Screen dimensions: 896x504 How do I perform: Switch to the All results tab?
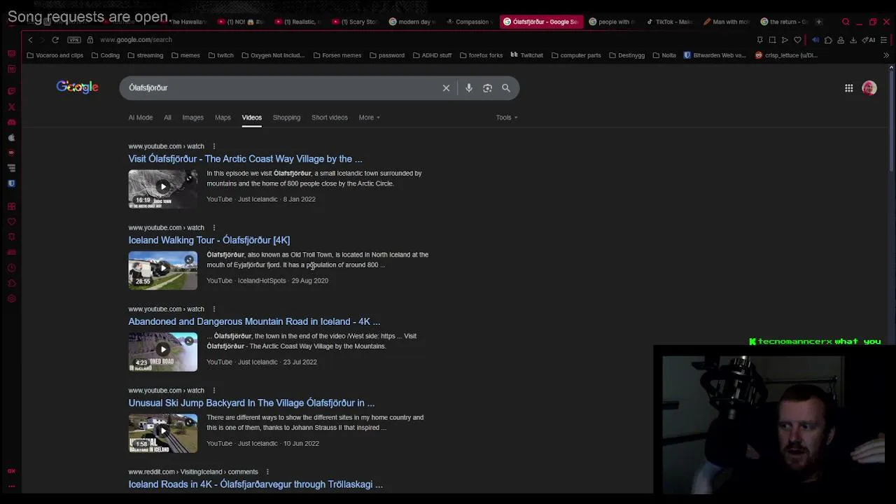click(x=167, y=118)
